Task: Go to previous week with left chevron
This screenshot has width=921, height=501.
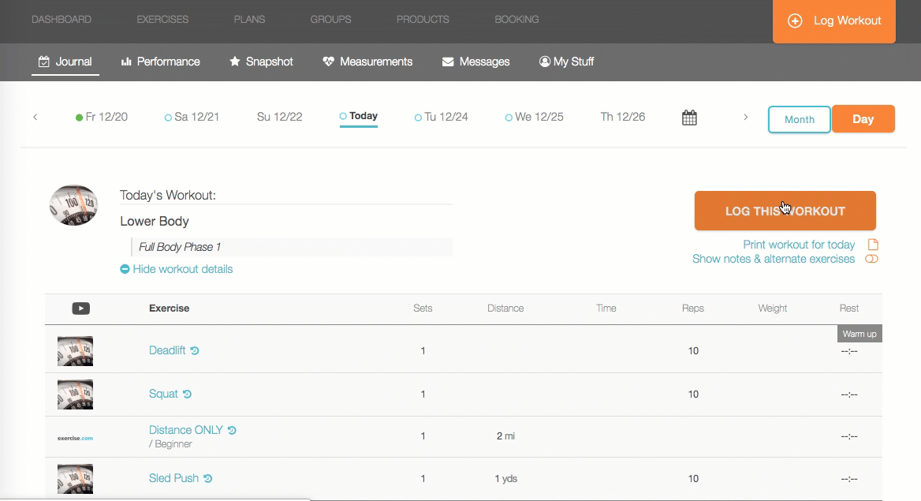Action: (35, 117)
